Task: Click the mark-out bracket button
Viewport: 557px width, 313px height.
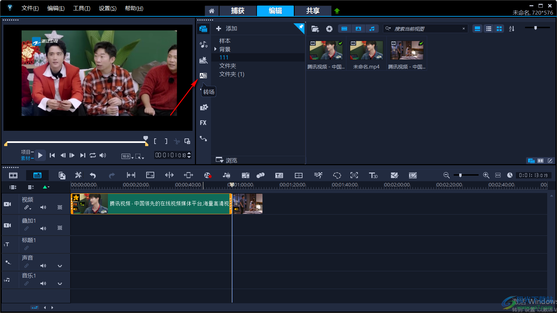Action: click(166, 141)
